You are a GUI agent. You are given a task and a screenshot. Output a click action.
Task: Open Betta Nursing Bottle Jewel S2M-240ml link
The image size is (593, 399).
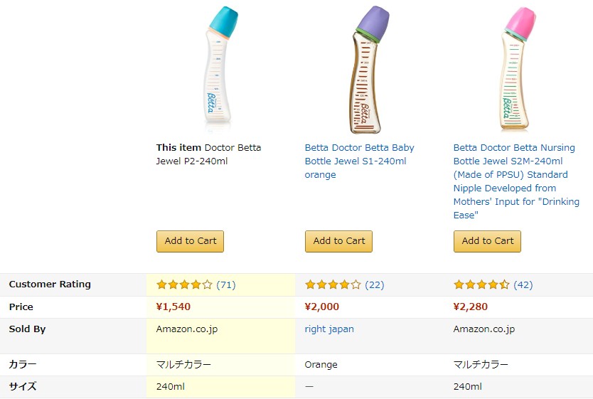(x=516, y=181)
